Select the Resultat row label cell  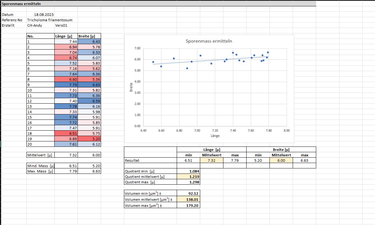tap(150, 160)
